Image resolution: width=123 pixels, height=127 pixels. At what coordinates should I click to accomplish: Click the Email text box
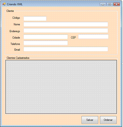point(66,49)
